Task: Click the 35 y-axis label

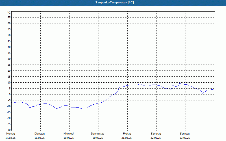Action: click(9, 53)
